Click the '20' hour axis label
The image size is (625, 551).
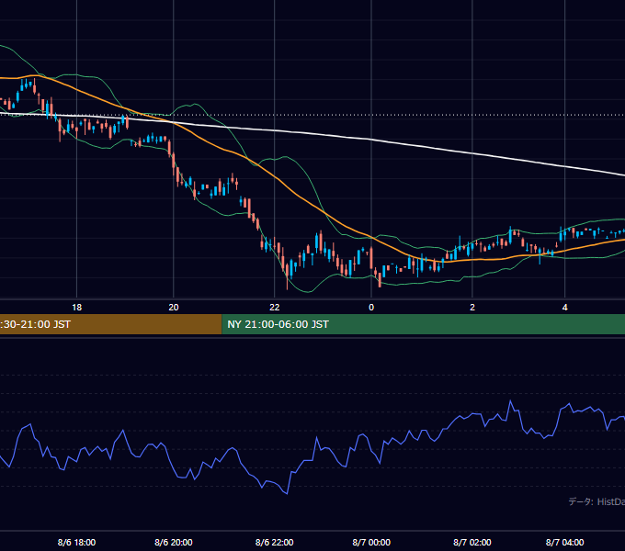pyautogui.click(x=174, y=308)
